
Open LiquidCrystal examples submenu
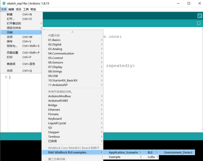pyautogui.click(x=72, y=123)
